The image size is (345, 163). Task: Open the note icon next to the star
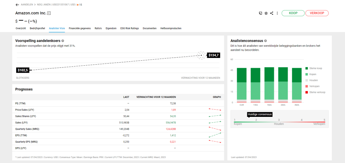pos(260,13)
